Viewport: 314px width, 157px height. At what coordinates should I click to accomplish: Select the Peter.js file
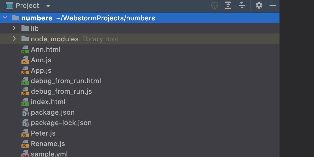coord(43,133)
